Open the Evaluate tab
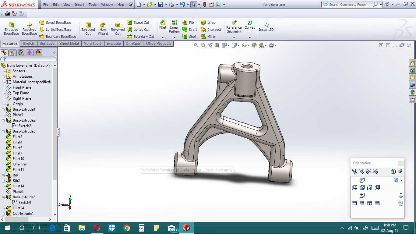 114,44
